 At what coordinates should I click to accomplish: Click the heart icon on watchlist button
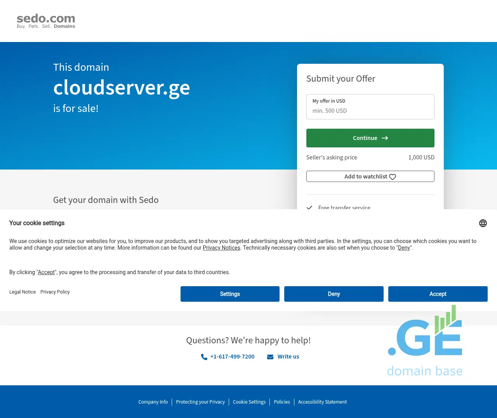click(393, 177)
